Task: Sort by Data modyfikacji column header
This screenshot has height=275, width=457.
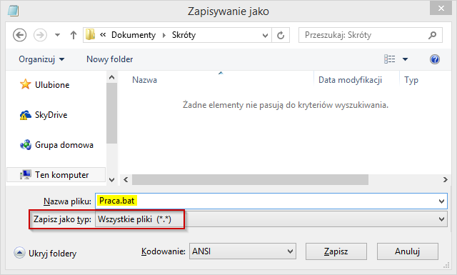Action: (x=350, y=80)
